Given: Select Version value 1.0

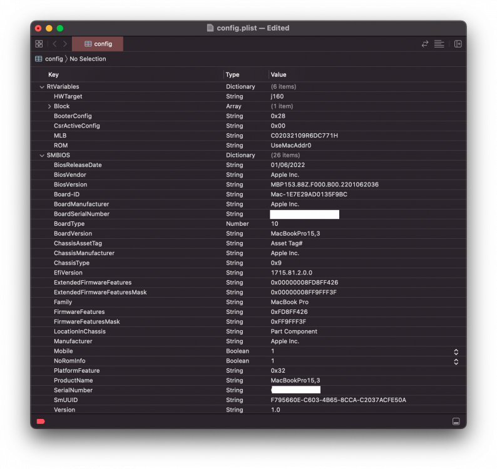Looking at the screenshot, I should (x=275, y=410).
